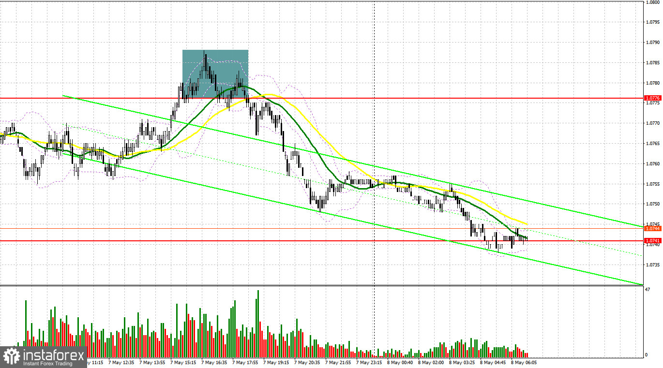This screenshot has width=663, height=368.
Task: Click the 1.0770 price axis value
Action: [653, 123]
